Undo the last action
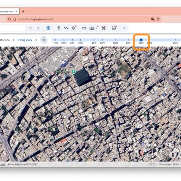The image size is (181, 181). (x=31, y=28)
